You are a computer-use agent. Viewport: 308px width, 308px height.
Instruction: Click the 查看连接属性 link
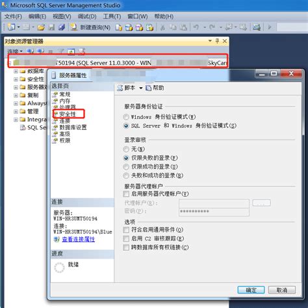[79, 239]
